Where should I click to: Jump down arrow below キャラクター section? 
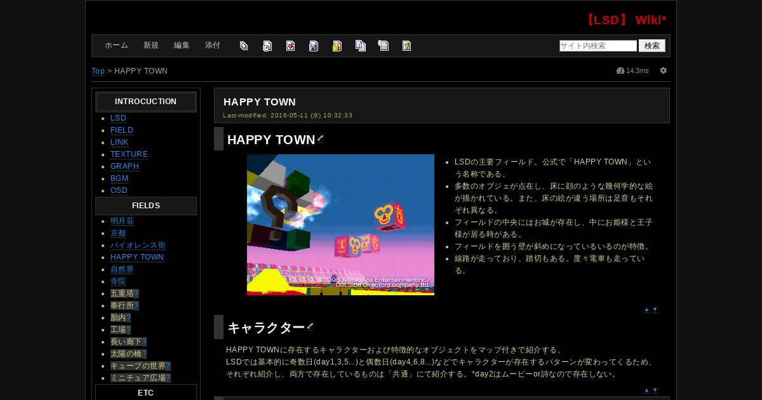click(655, 390)
